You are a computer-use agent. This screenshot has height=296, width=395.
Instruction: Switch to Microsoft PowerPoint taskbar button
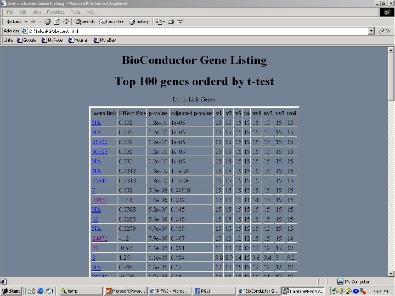pyautogui.click(x=126, y=291)
